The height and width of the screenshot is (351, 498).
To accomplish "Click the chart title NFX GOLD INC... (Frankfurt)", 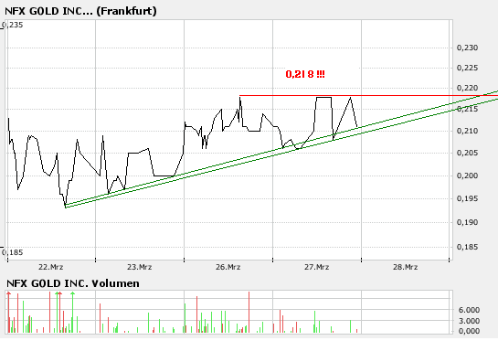I will point(80,11).
